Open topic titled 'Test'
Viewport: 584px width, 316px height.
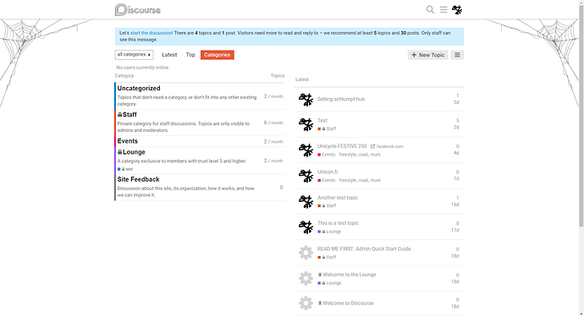322,121
